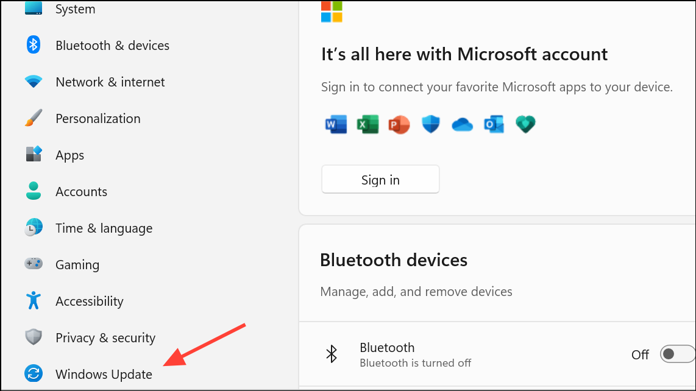Click the OneDrive cloud icon
Viewport: 696px width, 391px height.
462,125
